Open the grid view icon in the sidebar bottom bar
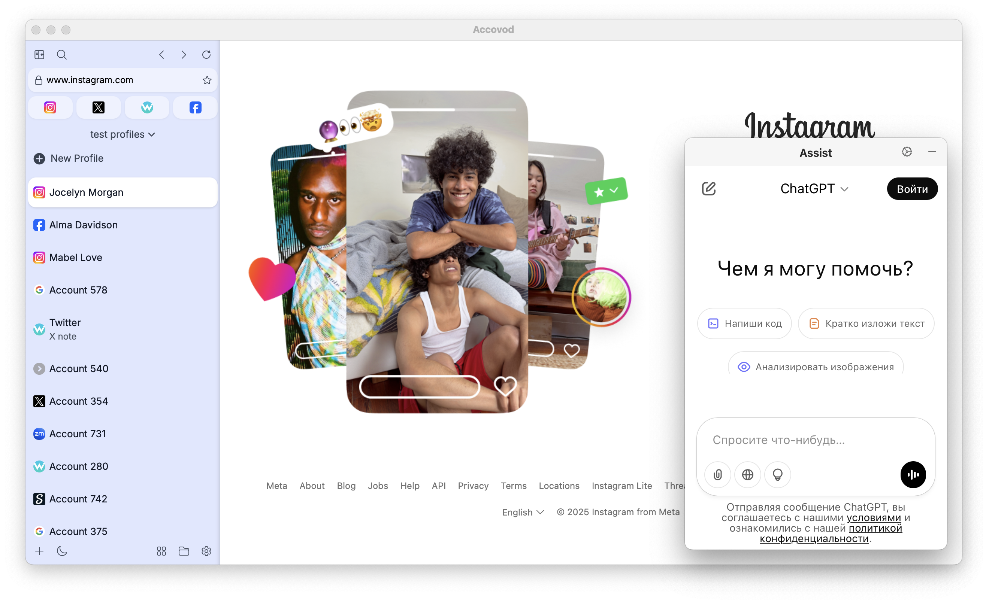Screen dimensions: 989x605 pyautogui.click(x=161, y=551)
